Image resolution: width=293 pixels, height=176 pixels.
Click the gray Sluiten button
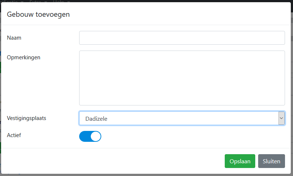pos(272,161)
